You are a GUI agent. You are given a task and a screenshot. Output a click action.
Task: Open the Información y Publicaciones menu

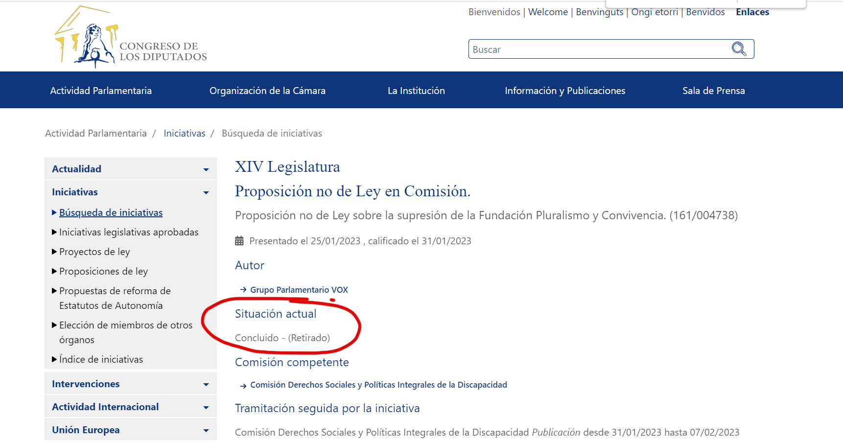pyautogui.click(x=565, y=91)
